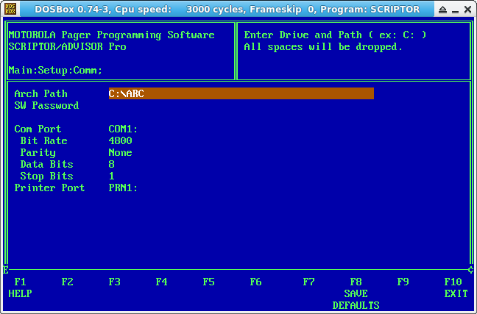Click the F4 function key label
The image size is (477, 314).
click(161, 282)
